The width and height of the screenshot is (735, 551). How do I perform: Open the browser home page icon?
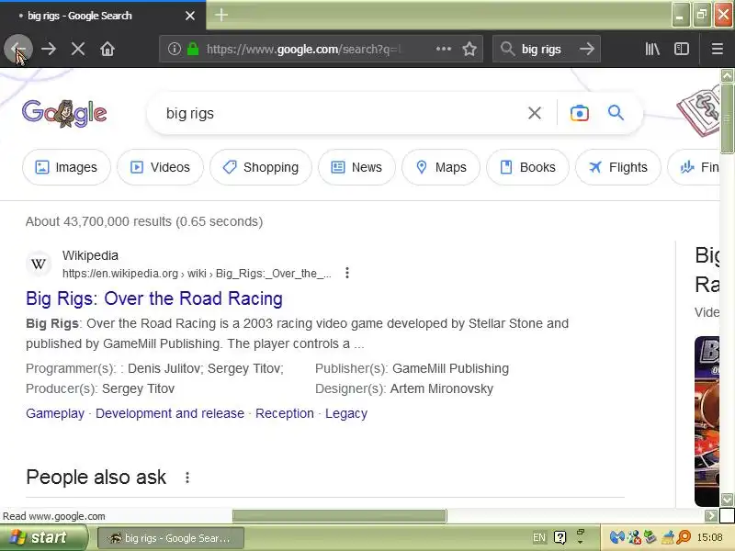(107, 49)
